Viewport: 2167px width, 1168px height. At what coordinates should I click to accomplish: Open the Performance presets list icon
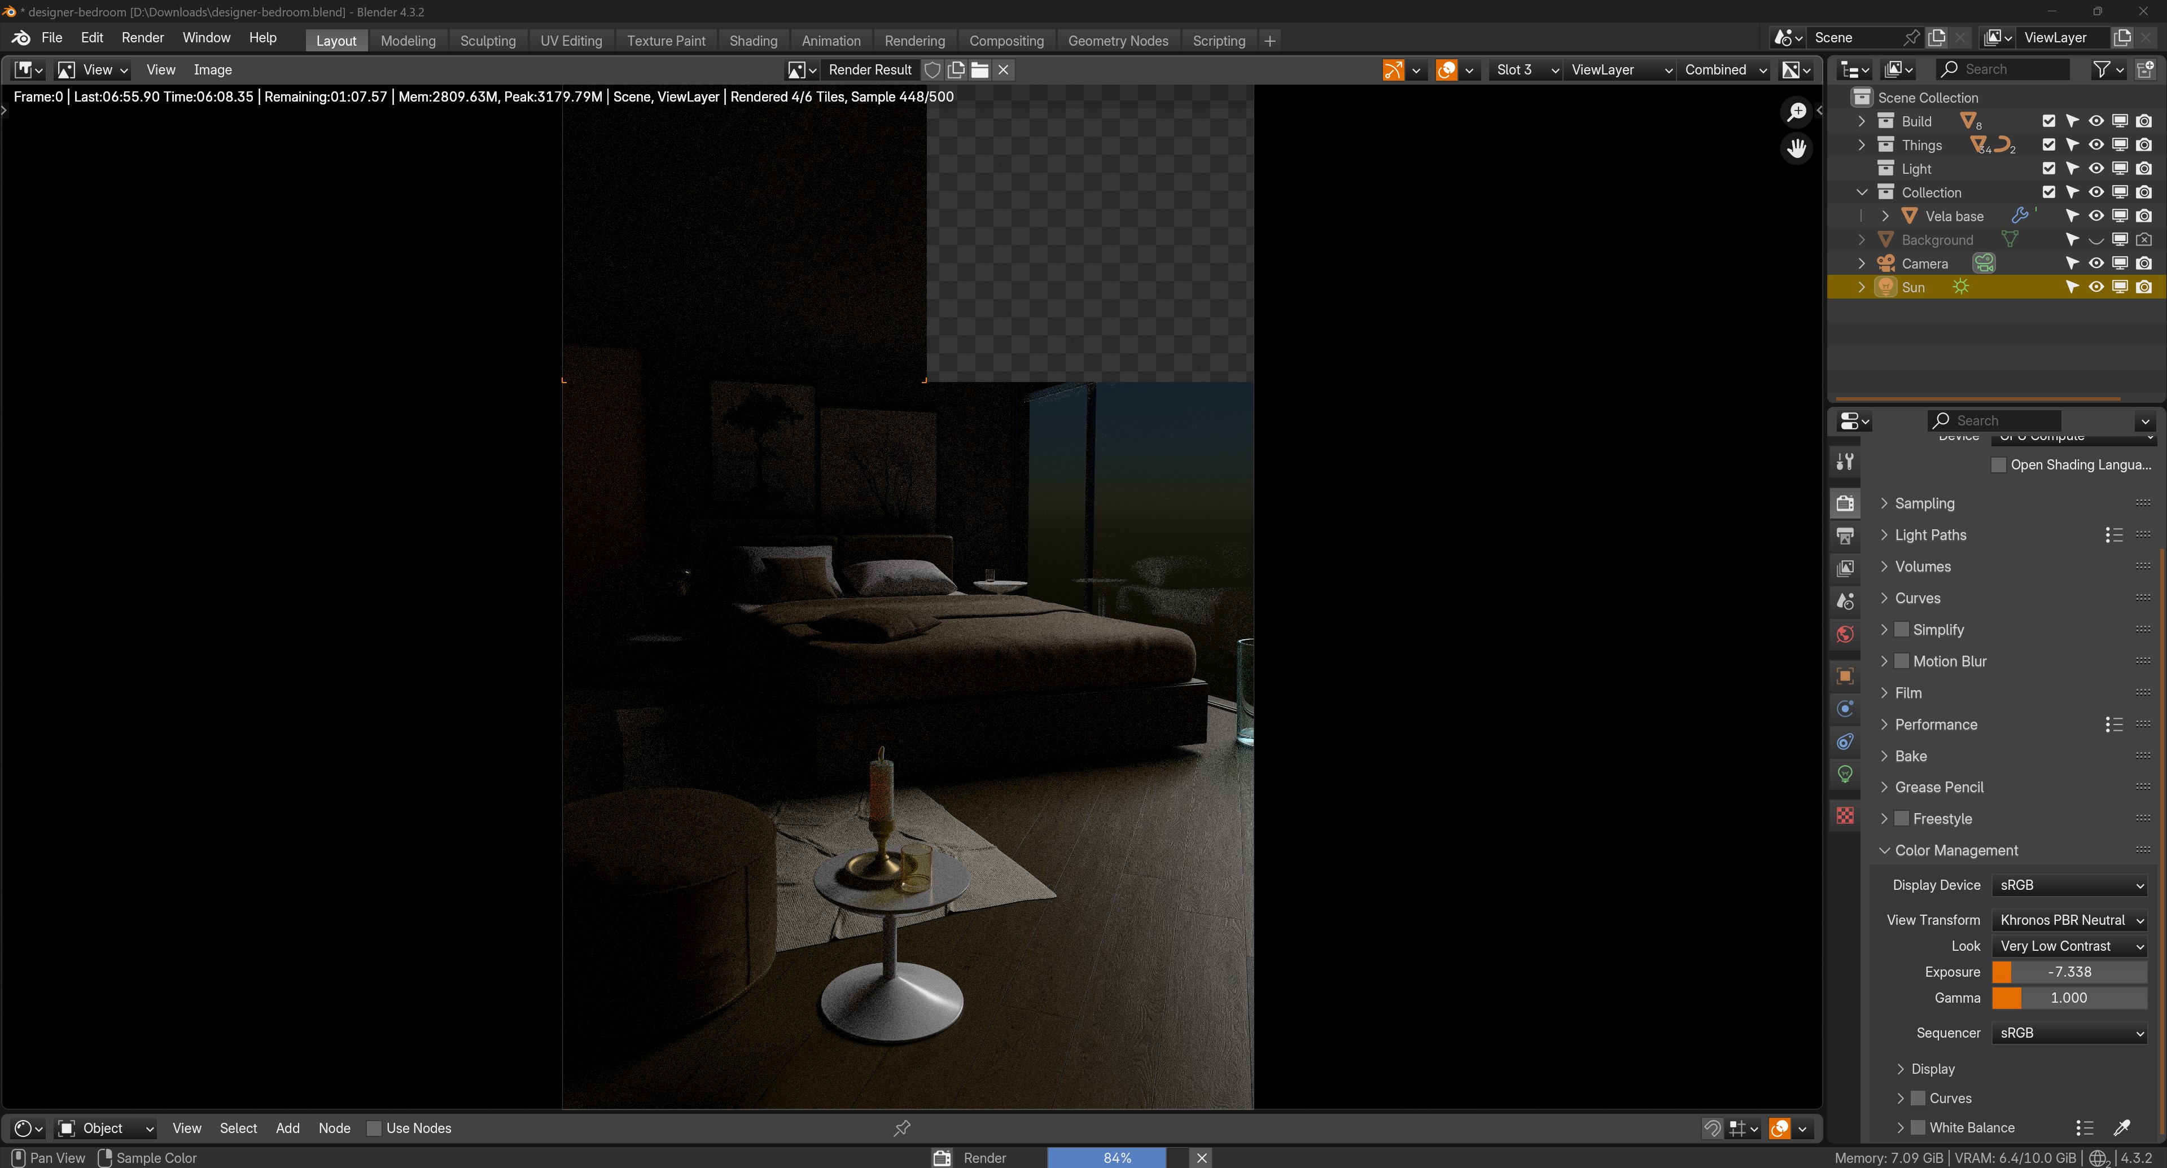point(2114,724)
